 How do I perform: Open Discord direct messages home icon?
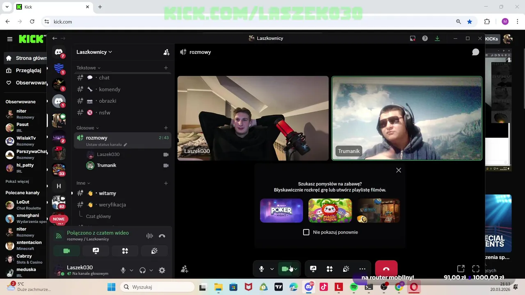59,52
